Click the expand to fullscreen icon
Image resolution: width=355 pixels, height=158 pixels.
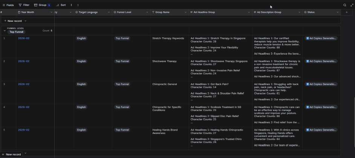pos(352,5)
